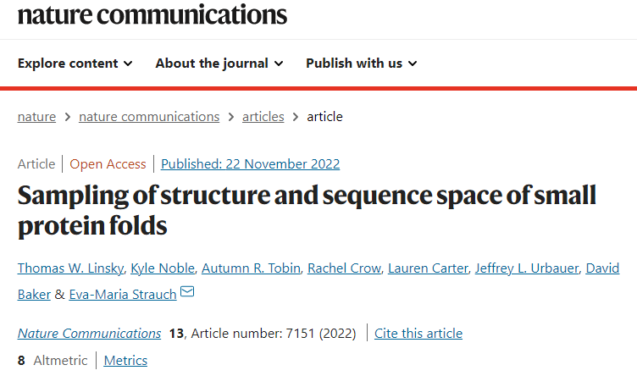Select author Kyle Noble
The image size is (637, 387).
click(163, 268)
